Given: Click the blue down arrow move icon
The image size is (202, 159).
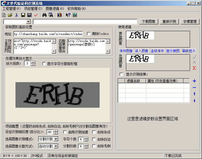Looking at the screenshot, I should pyautogui.click(x=194, y=100).
